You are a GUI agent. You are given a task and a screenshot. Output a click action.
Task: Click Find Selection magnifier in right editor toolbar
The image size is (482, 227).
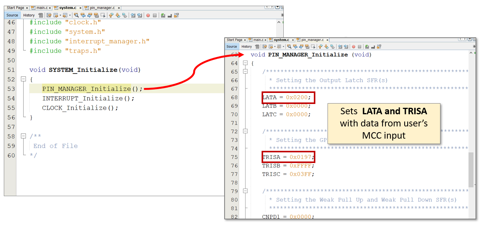289,46
